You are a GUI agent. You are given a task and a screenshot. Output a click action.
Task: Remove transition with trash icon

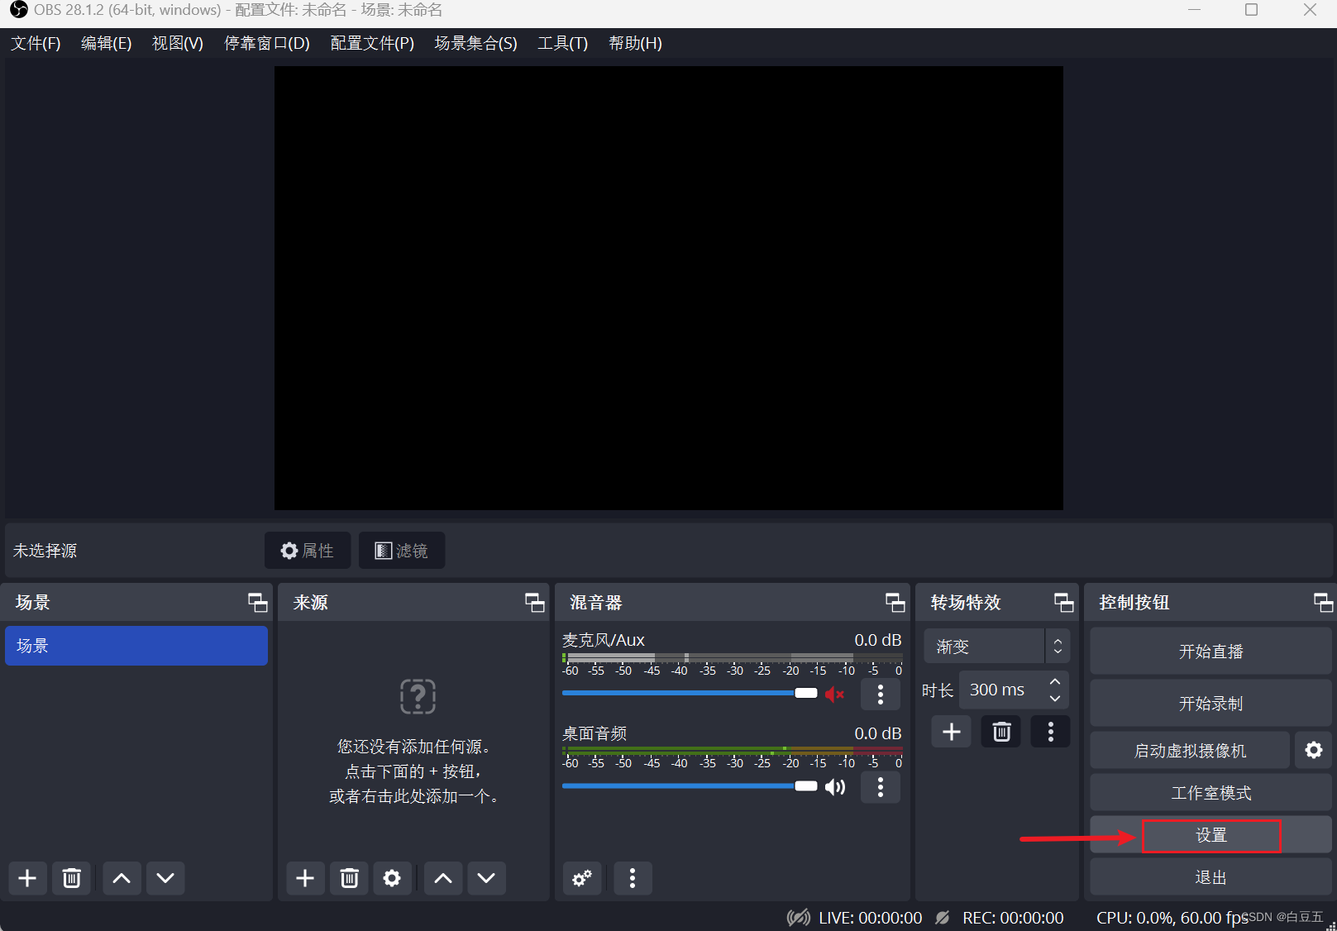[x=1001, y=732]
